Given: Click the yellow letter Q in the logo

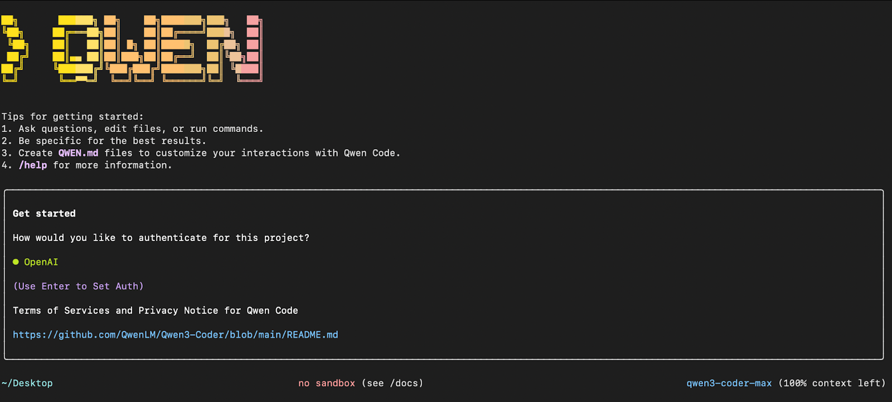Looking at the screenshot, I should pos(77,48).
